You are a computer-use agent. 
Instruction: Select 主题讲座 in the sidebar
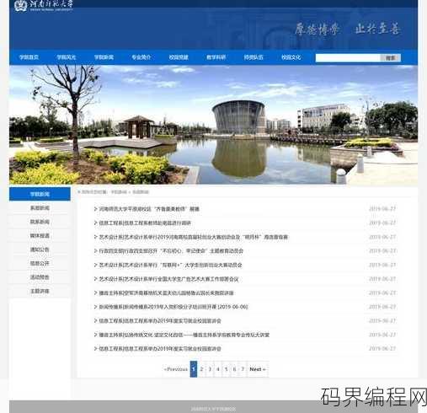(40, 291)
